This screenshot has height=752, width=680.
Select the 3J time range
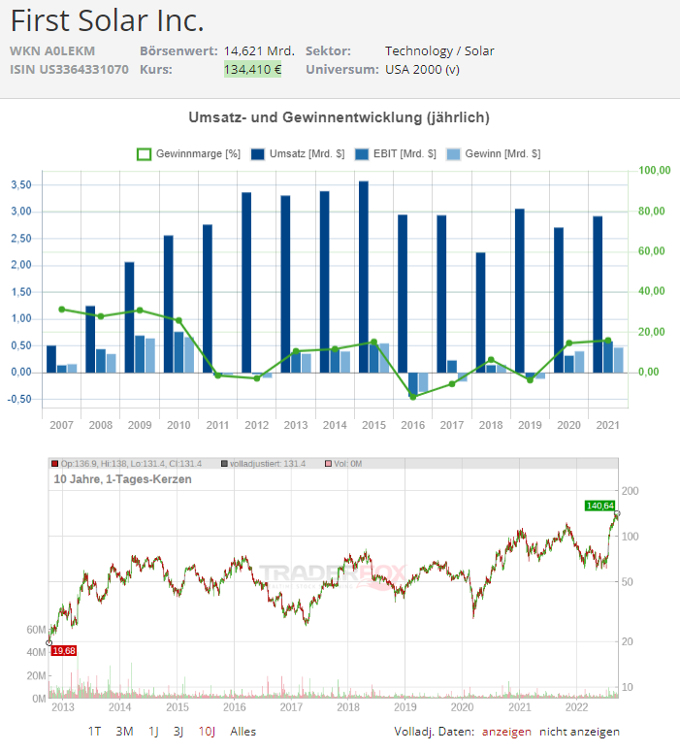pyautogui.click(x=178, y=732)
